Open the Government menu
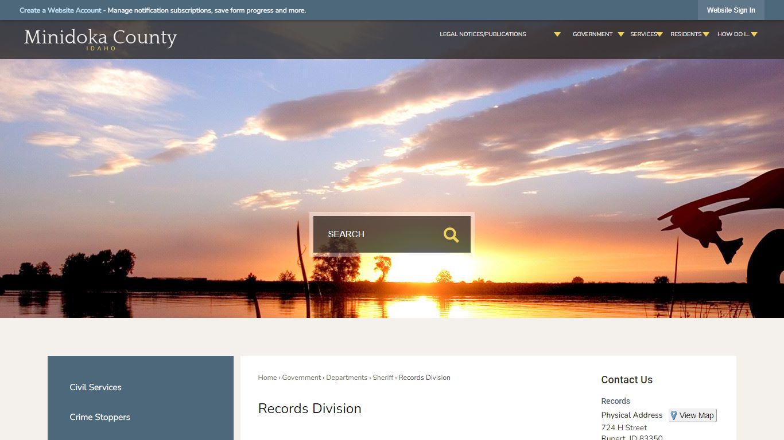The image size is (784, 440). coord(592,34)
